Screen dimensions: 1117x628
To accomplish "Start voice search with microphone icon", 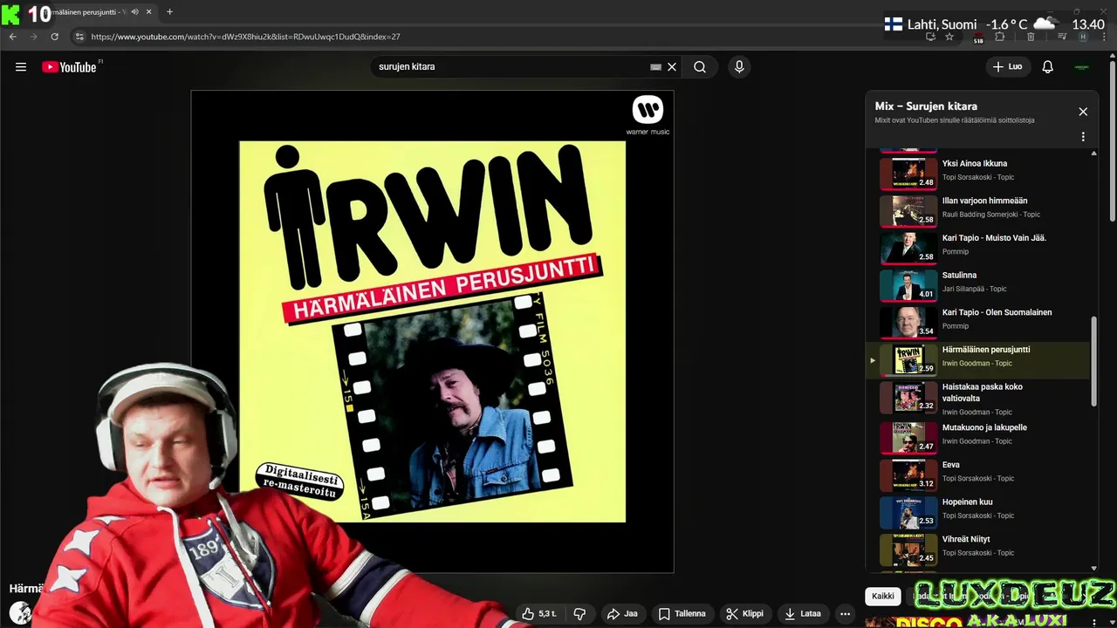I will tap(739, 67).
